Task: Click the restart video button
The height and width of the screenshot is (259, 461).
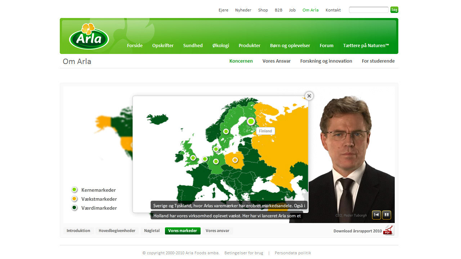Action: coord(376,215)
